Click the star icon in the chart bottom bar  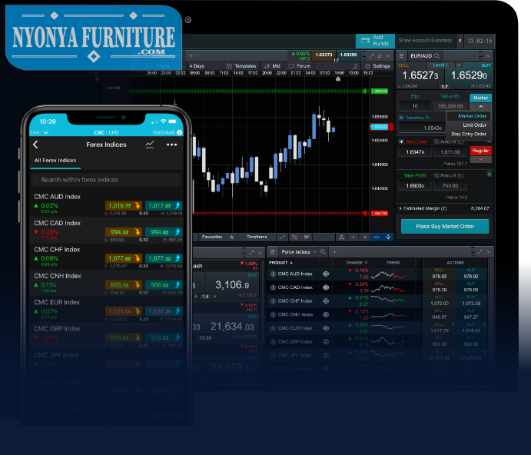(231, 237)
